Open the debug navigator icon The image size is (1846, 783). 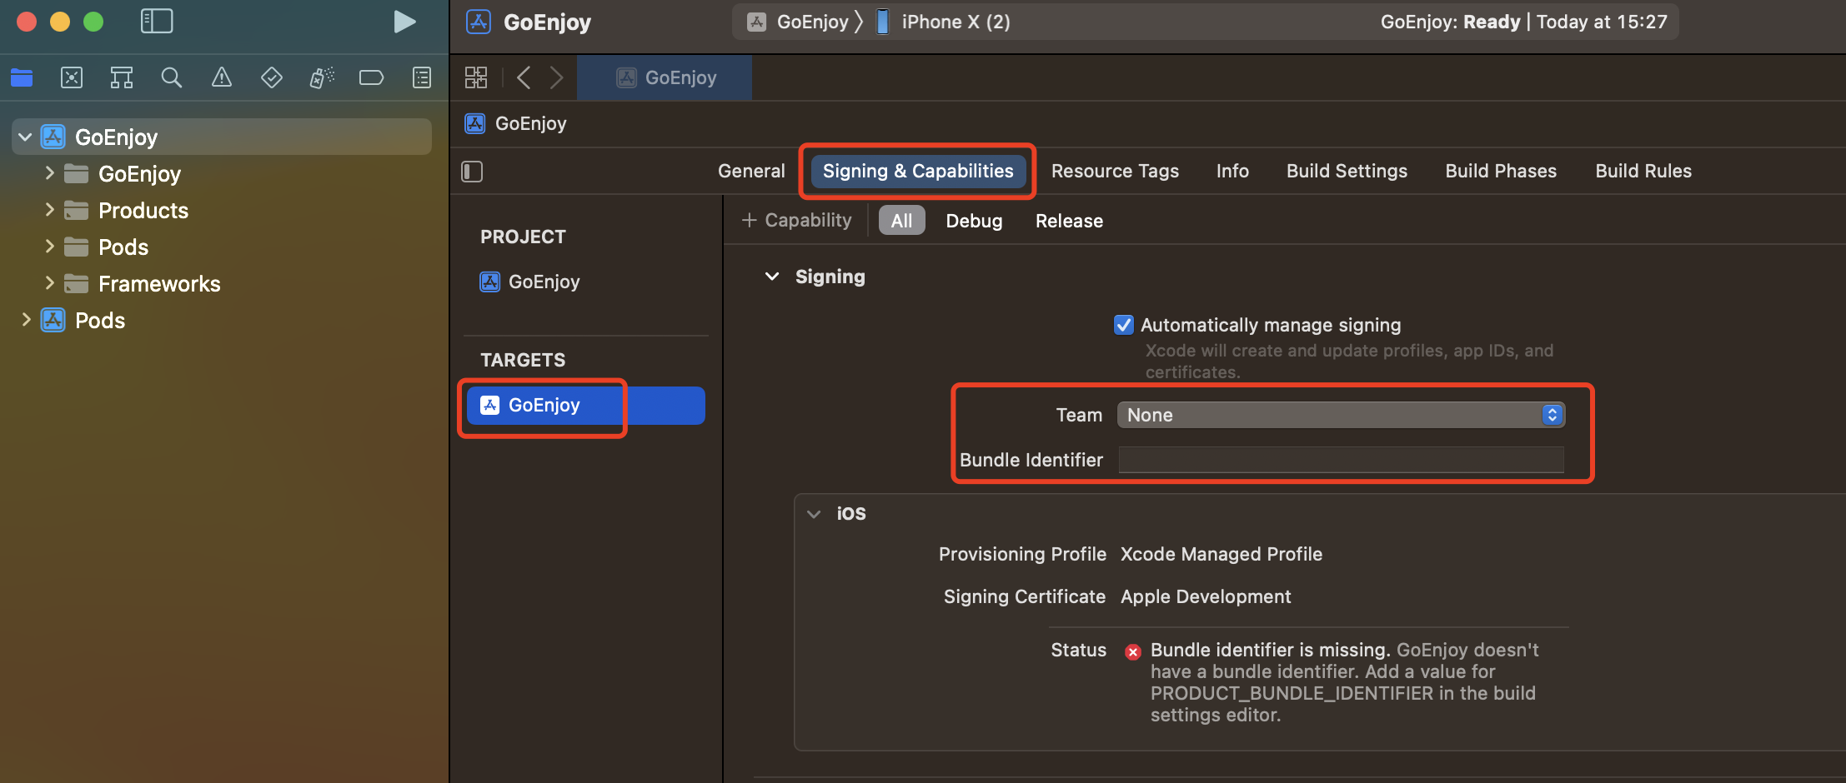coord(322,77)
